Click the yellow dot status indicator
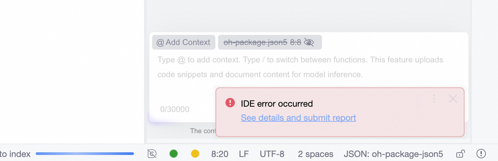 click(195, 154)
